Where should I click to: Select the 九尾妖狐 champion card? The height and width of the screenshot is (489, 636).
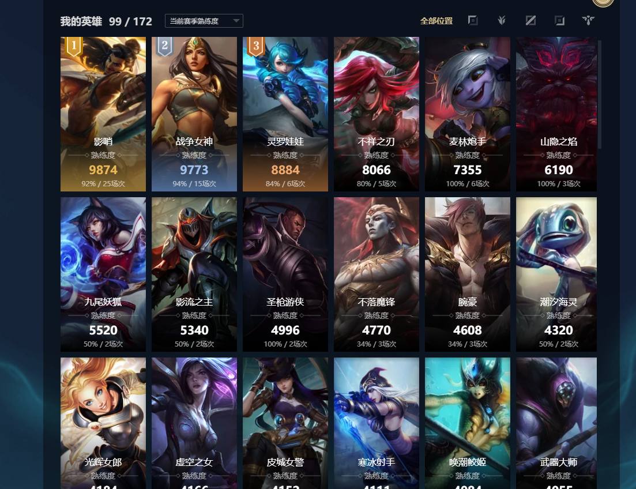click(103, 274)
